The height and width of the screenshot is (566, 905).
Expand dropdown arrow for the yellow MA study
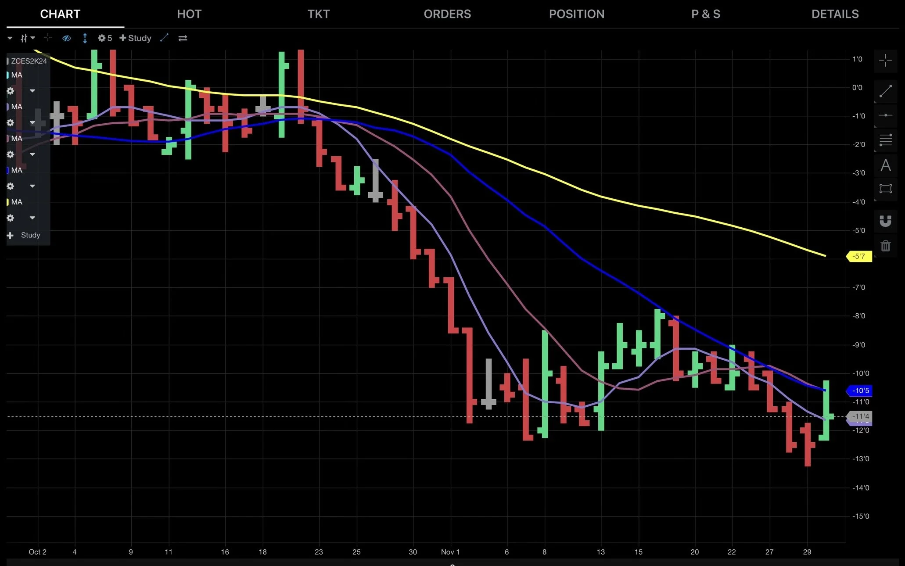click(32, 218)
